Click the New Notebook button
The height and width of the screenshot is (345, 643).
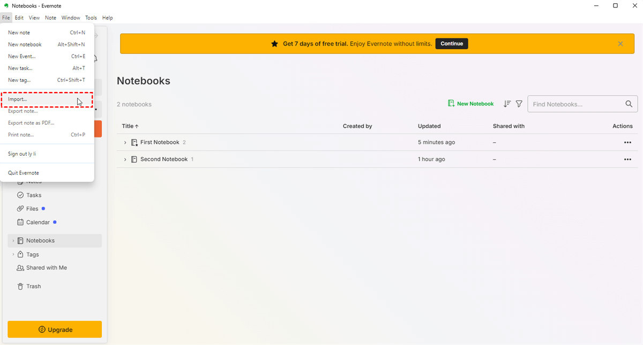(470, 104)
